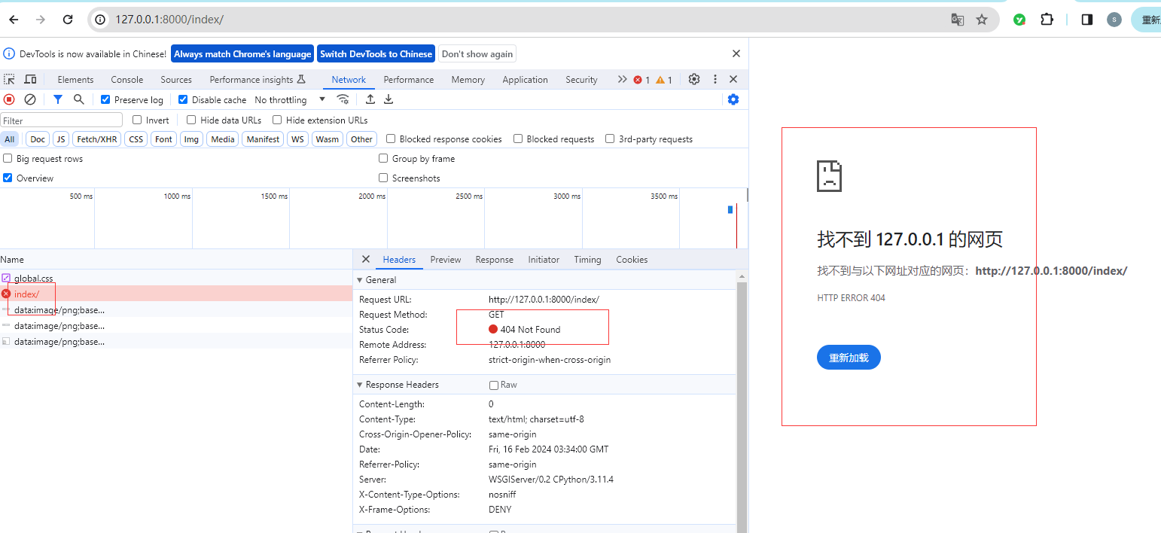Check Blocked response cookies

point(391,139)
